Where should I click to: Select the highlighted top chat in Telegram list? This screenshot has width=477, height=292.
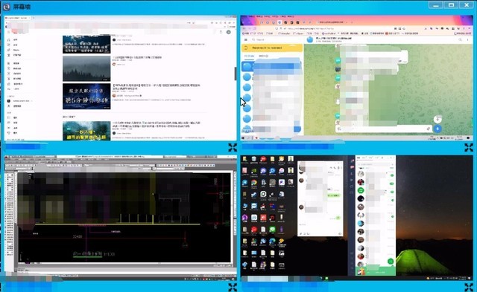pos(271,66)
